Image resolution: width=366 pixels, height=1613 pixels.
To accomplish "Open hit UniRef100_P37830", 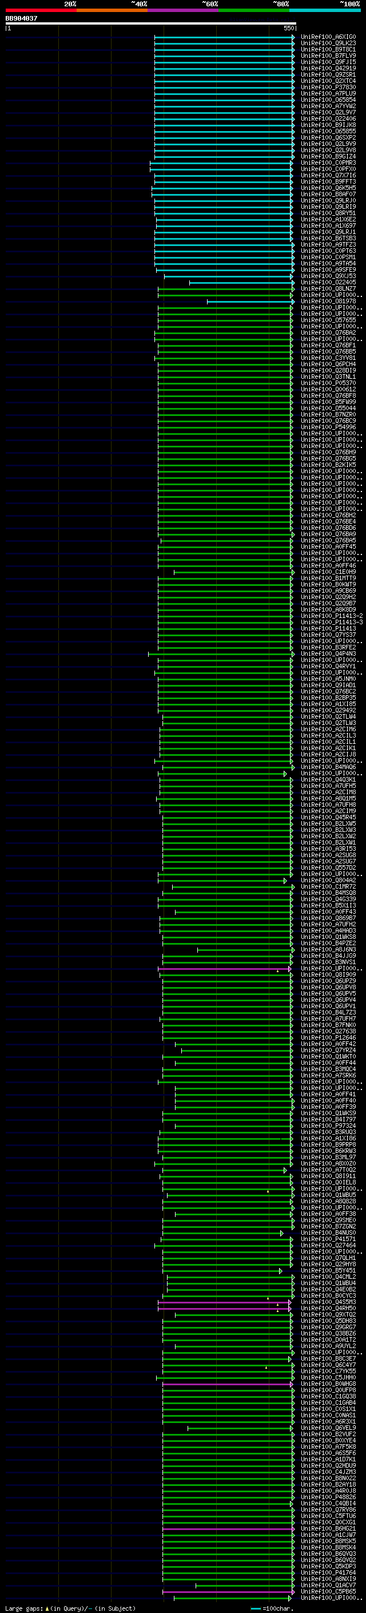I will [328, 88].
